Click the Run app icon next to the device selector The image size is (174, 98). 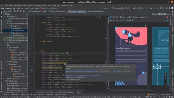134,8
